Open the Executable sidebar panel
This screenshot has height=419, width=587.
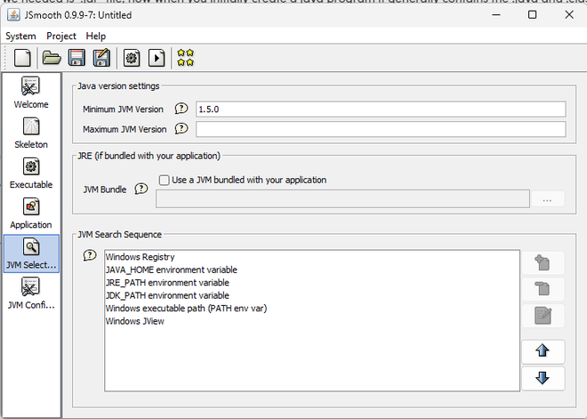point(31,173)
